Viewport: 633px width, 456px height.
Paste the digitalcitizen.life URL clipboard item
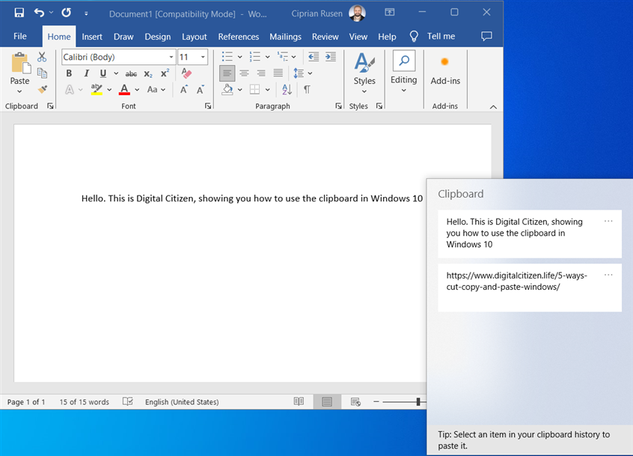530,288
